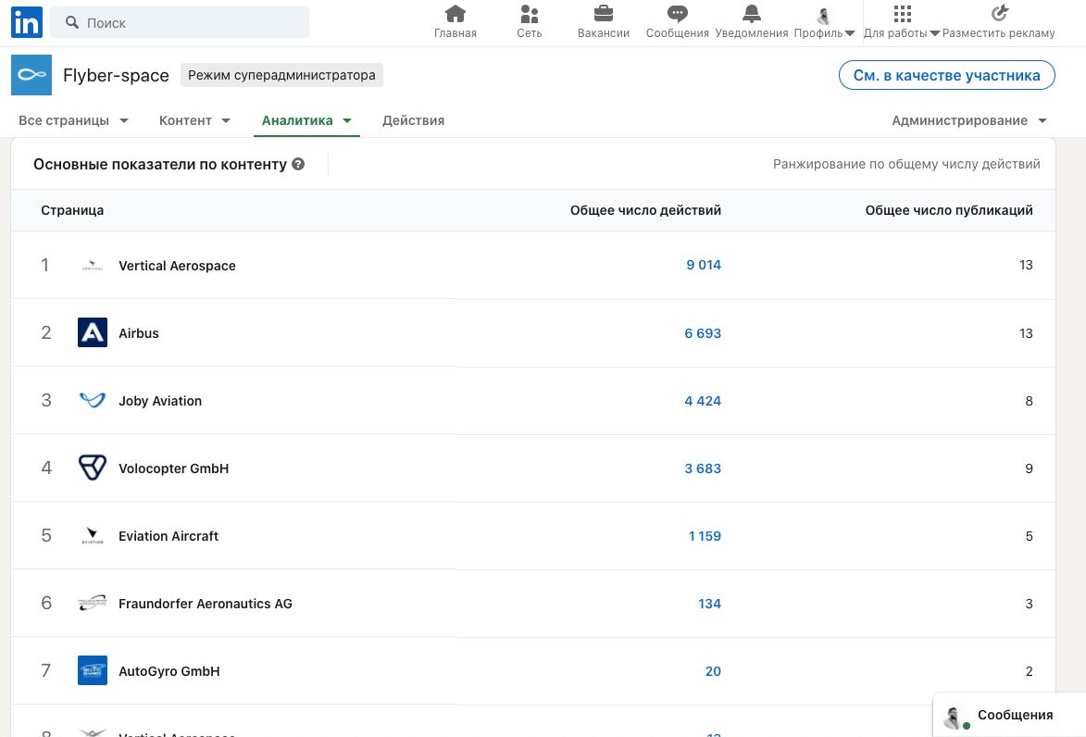This screenshot has height=737, width=1086.
Task: Expand the For Business (Для работы) menu
Action: [x=902, y=23]
